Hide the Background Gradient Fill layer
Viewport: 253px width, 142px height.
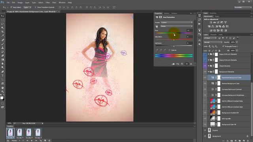(205, 113)
